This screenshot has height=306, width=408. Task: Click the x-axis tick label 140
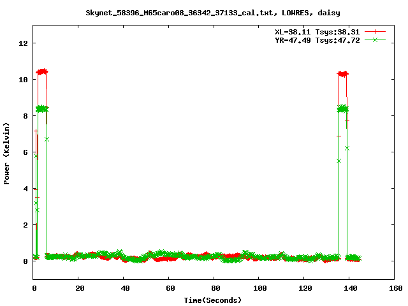click(x=351, y=288)
